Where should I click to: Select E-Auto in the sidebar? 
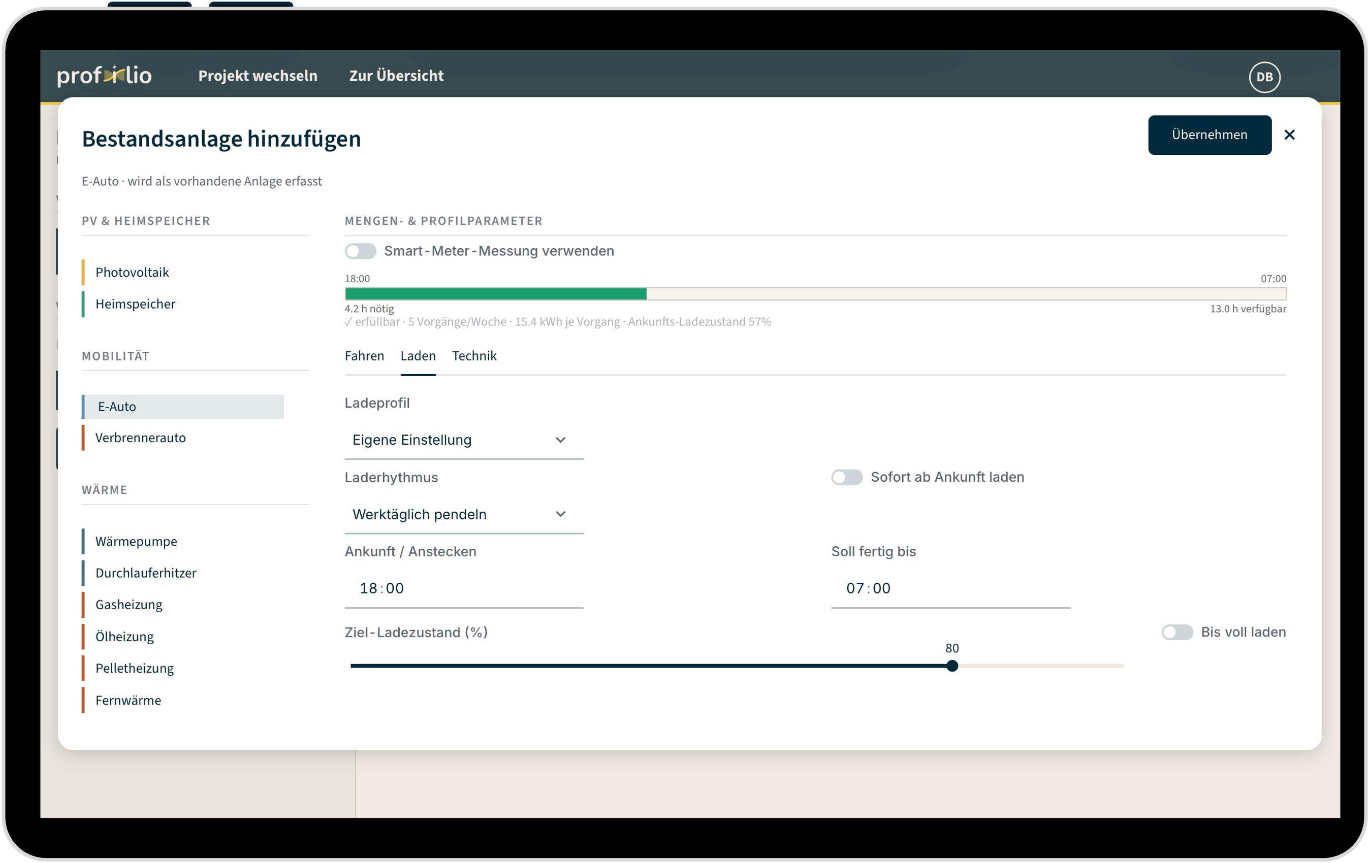click(182, 407)
